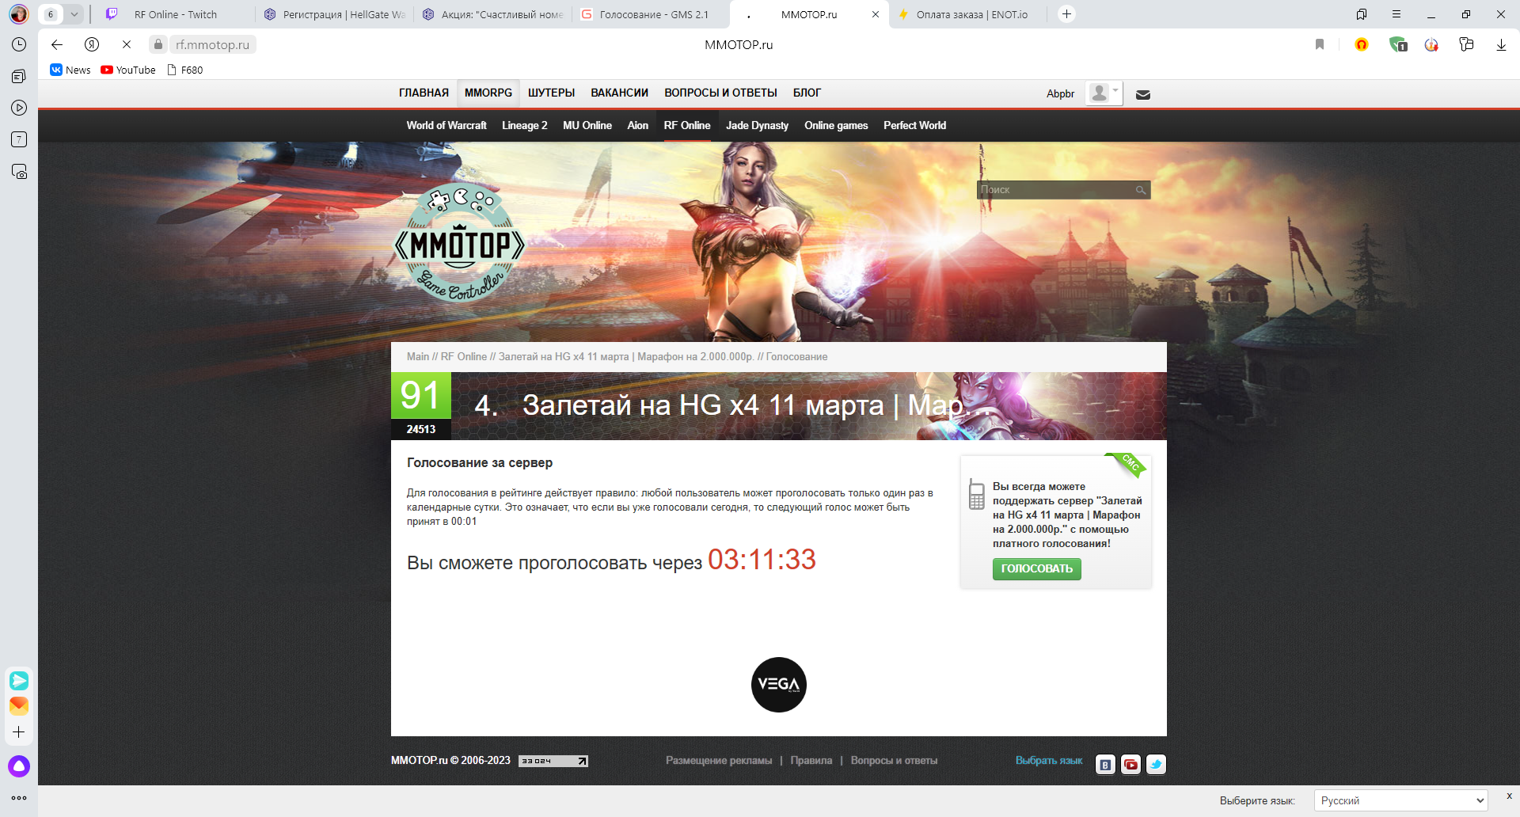Click the Поиск search input field

[x=1055, y=190]
